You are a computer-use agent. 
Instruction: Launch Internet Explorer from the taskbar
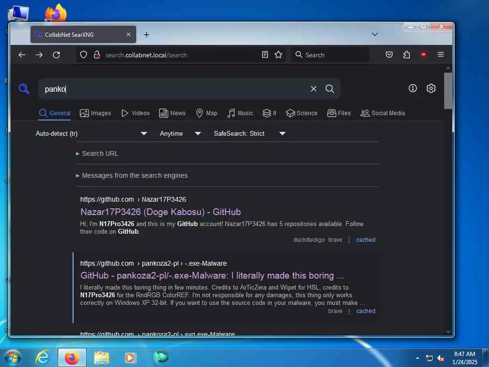[43, 357]
